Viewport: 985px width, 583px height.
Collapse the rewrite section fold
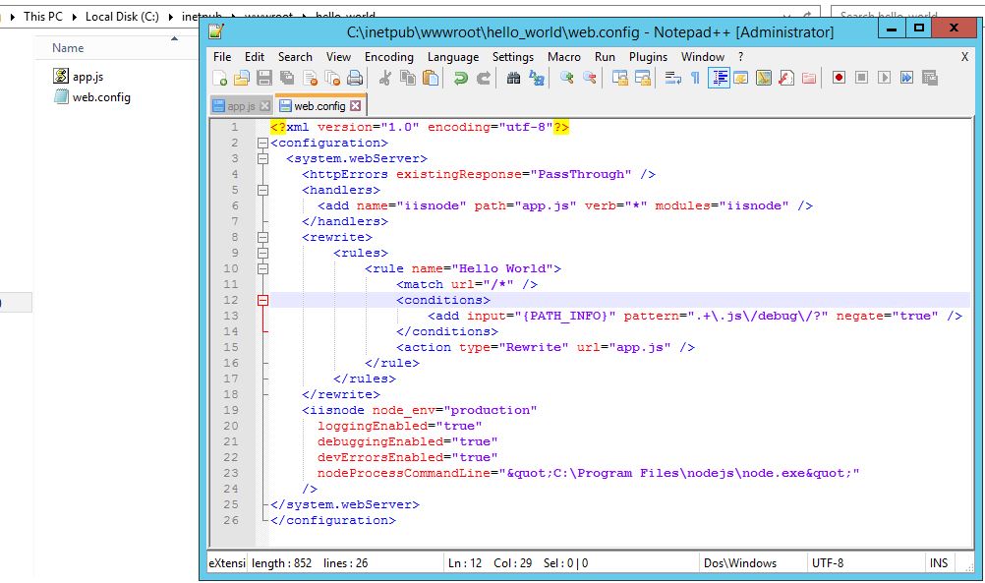point(261,237)
